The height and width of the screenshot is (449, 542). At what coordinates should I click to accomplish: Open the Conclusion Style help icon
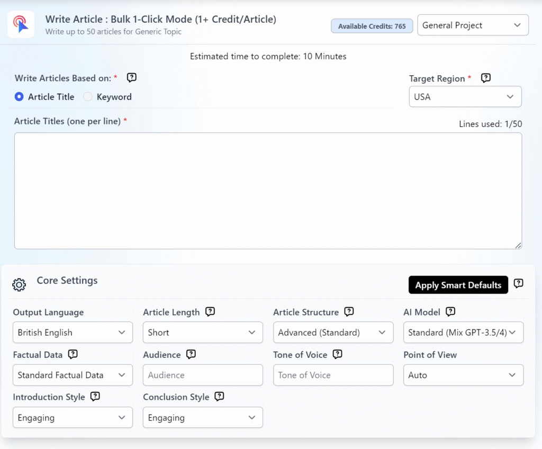pos(219,397)
